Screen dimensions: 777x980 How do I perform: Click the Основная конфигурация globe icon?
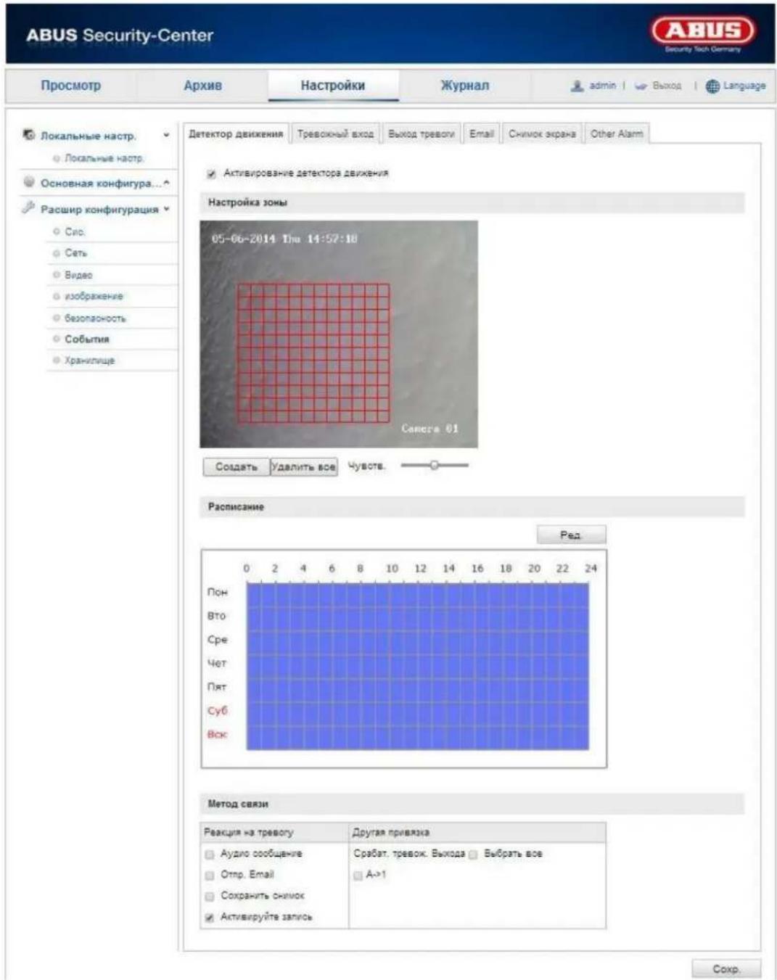click(29, 182)
